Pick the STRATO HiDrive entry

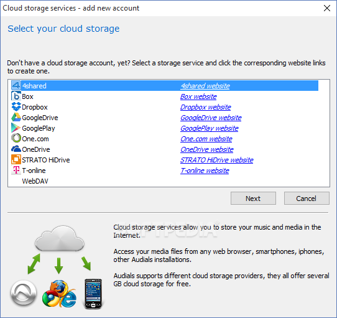[165, 160]
